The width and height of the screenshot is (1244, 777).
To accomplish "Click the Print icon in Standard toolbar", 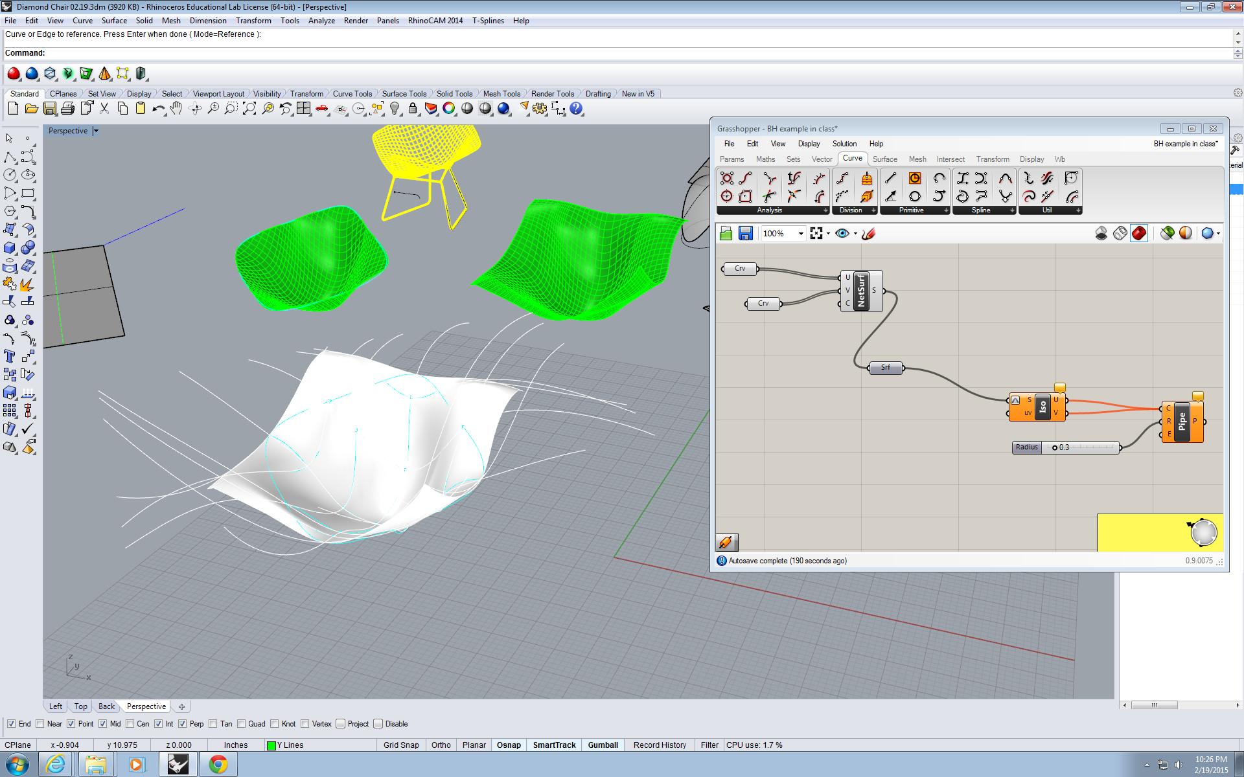I will point(67,109).
